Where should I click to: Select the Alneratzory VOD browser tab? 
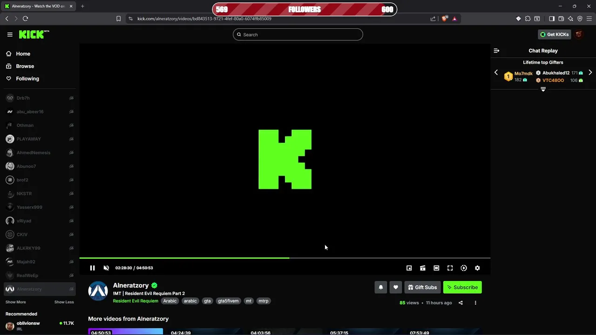tap(39, 6)
